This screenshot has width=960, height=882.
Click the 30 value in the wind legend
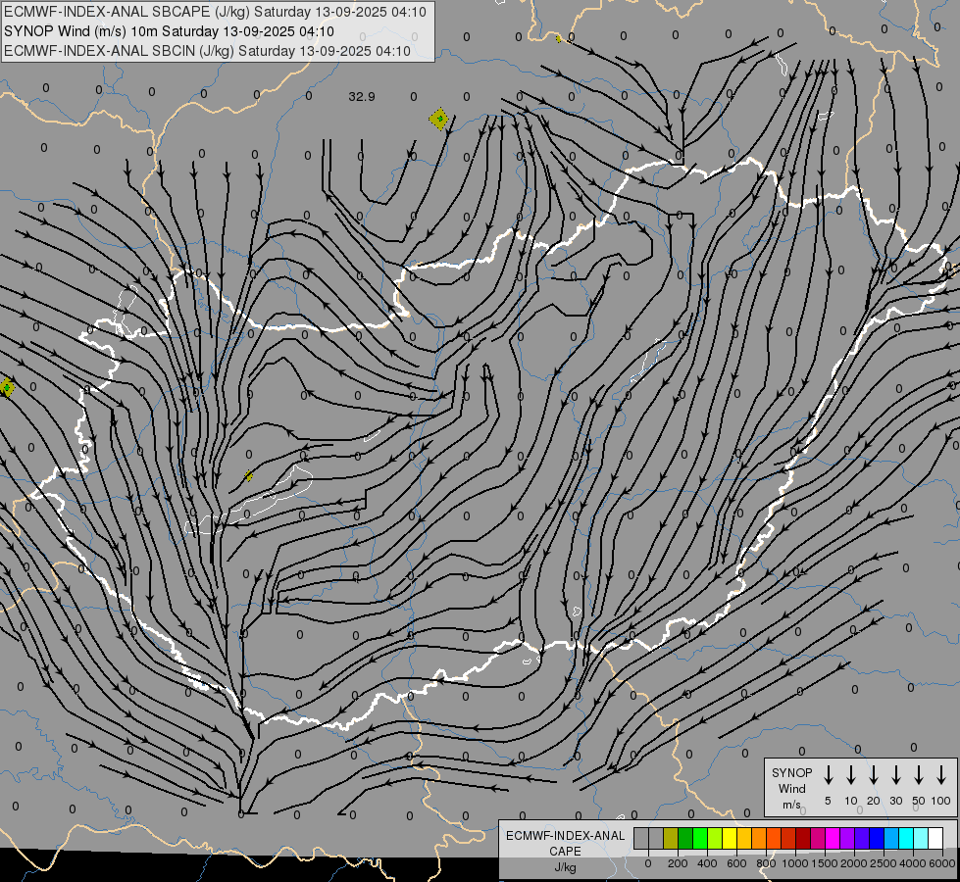(x=895, y=801)
